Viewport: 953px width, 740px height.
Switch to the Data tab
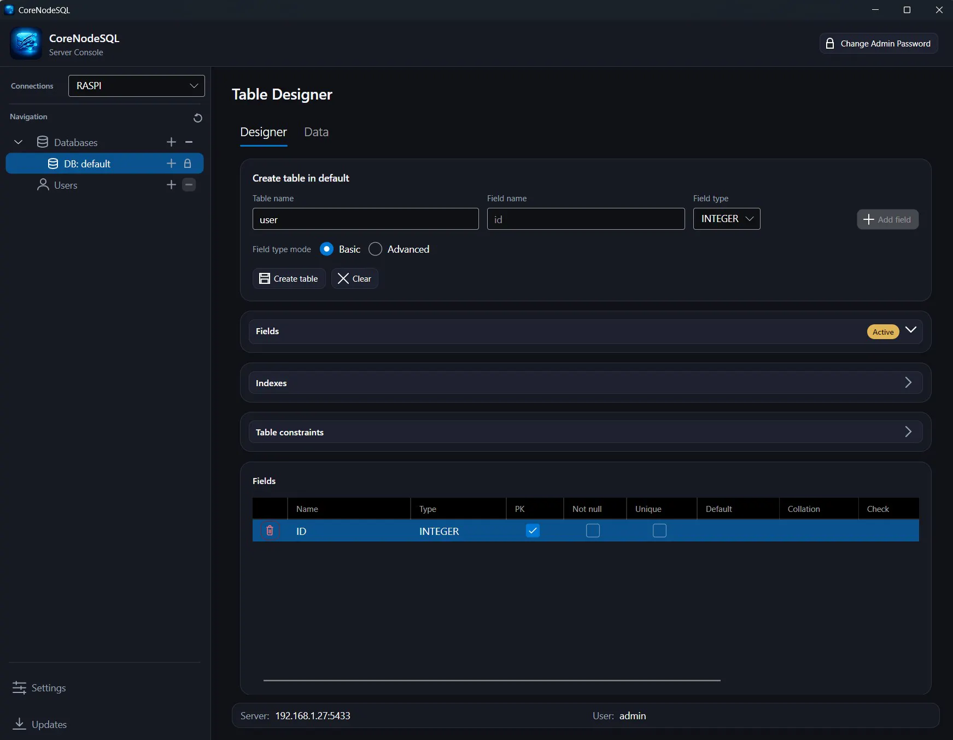[316, 132]
